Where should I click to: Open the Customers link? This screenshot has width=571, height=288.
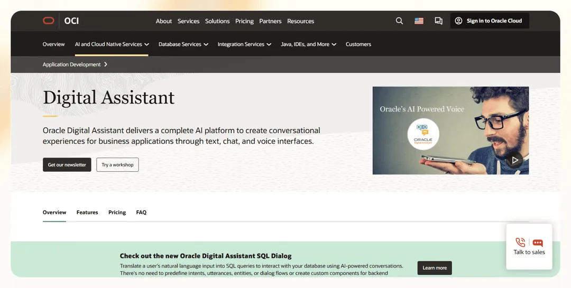[x=358, y=44]
